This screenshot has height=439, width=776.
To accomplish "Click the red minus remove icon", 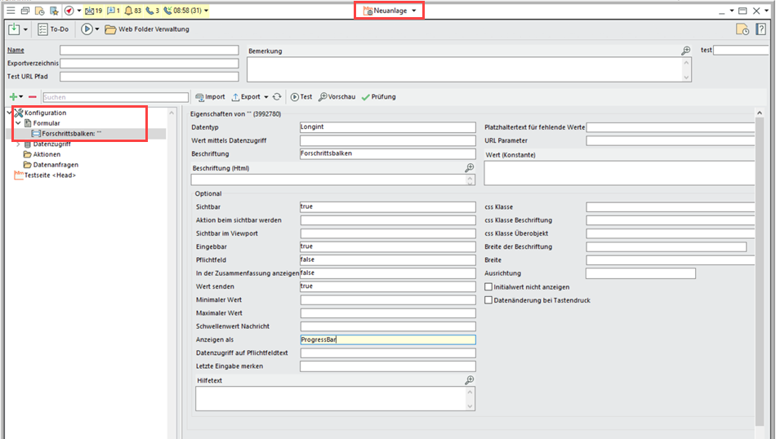I will pos(33,97).
